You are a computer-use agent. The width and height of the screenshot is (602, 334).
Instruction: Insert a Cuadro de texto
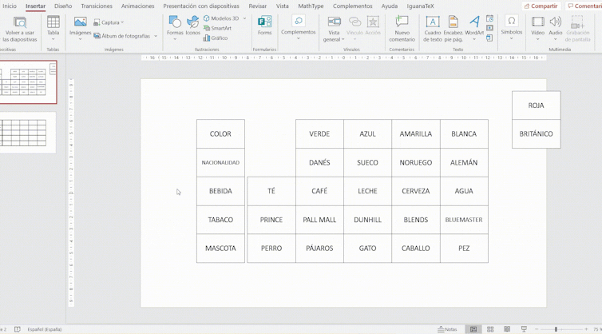pyautogui.click(x=432, y=28)
